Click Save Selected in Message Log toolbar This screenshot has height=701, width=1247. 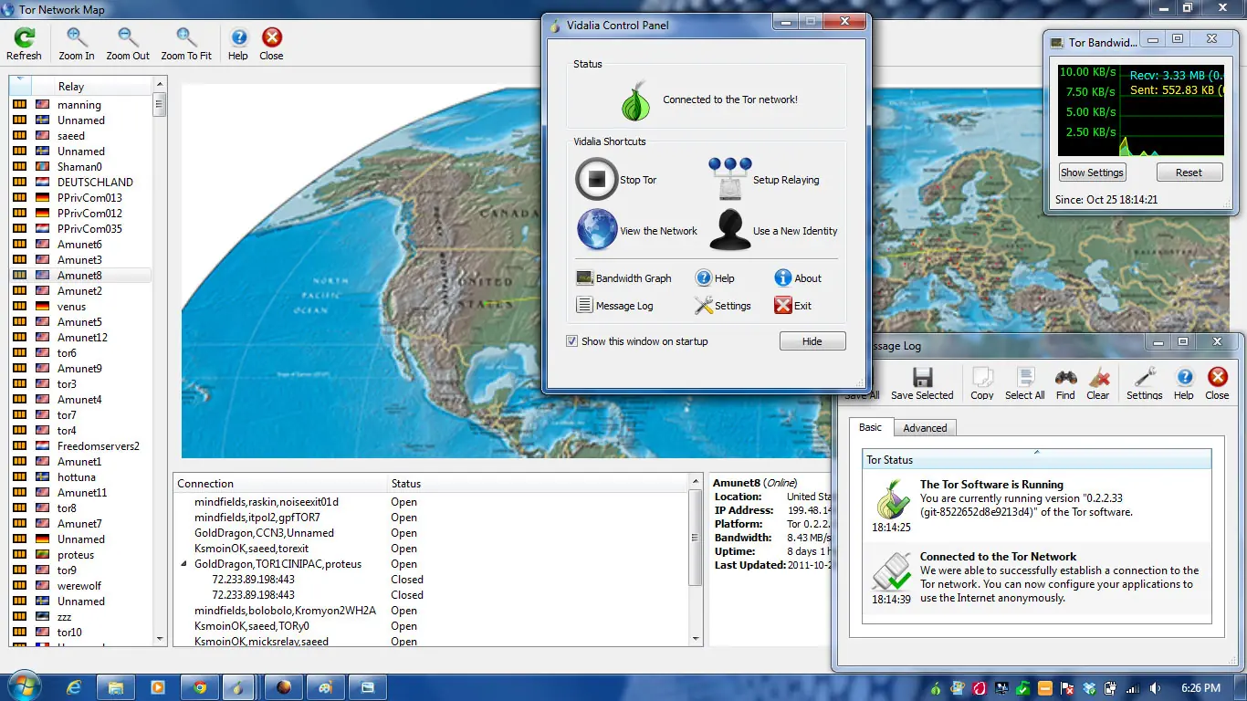point(922,383)
